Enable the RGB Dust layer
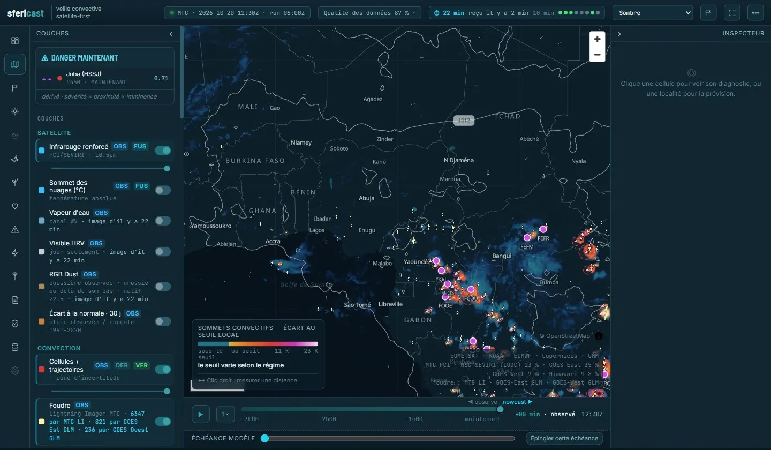Screen dimensions: 771x450 click(x=163, y=287)
